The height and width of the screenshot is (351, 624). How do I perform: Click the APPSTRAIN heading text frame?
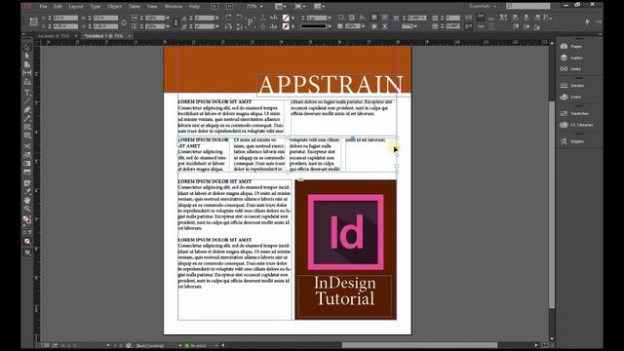click(331, 85)
